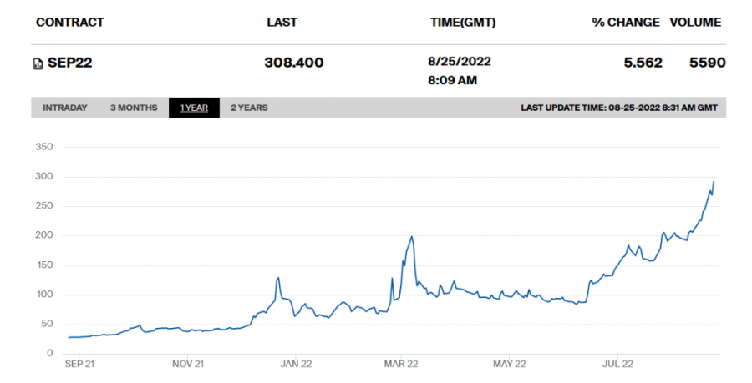Click the SEP22 contract name
752x383 pixels.
coord(69,63)
